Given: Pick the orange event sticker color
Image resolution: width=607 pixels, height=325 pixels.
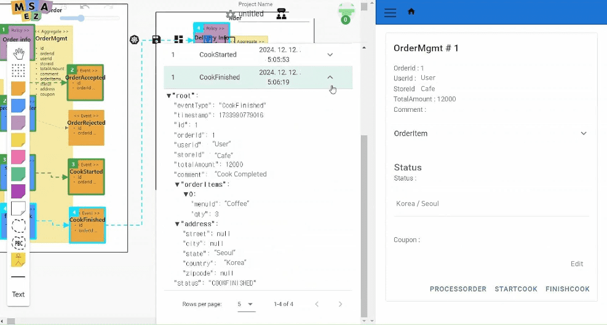Looking at the screenshot, I should [18, 88].
